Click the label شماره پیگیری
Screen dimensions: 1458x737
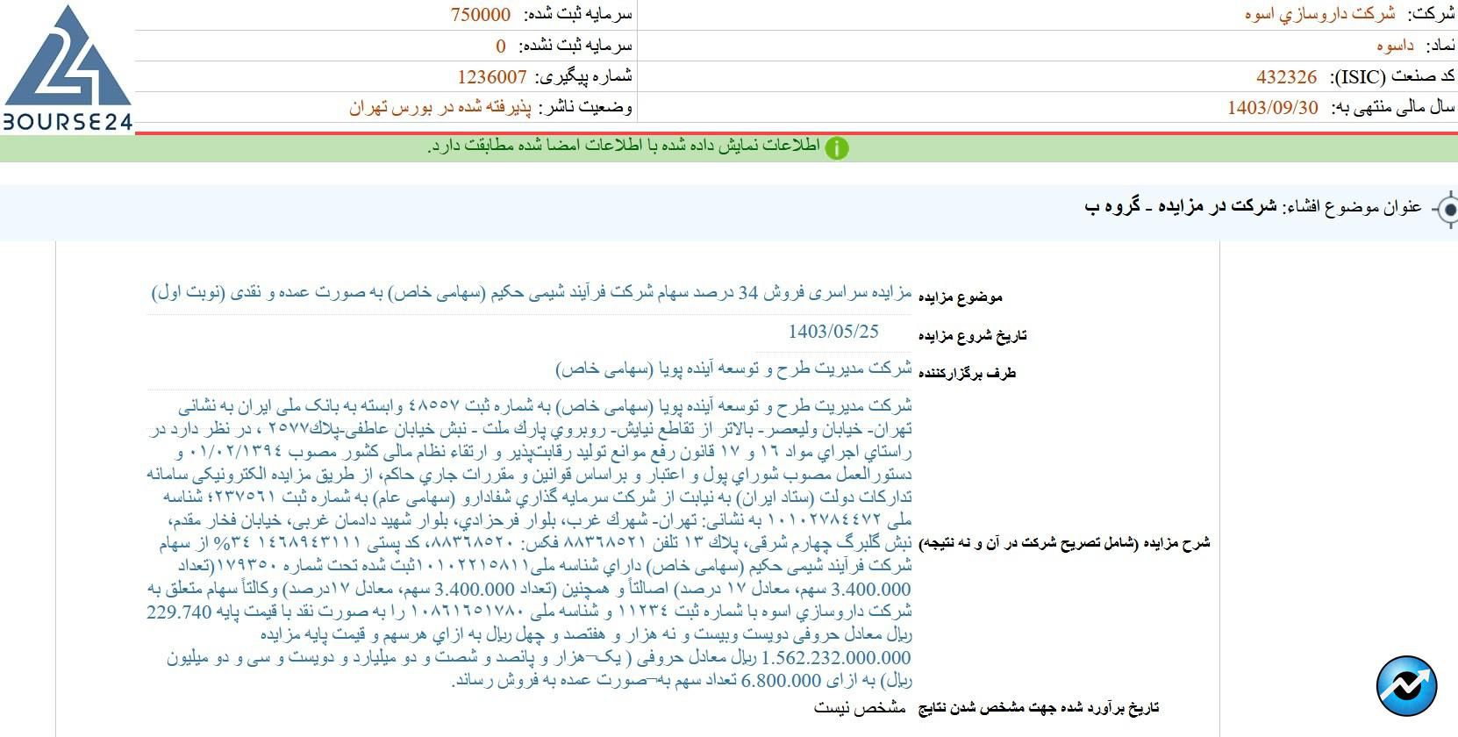pyautogui.click(x=584, y=77)
